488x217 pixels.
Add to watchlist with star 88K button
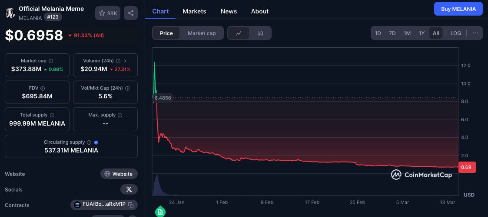pyautogui.click(x=108, y=13)
